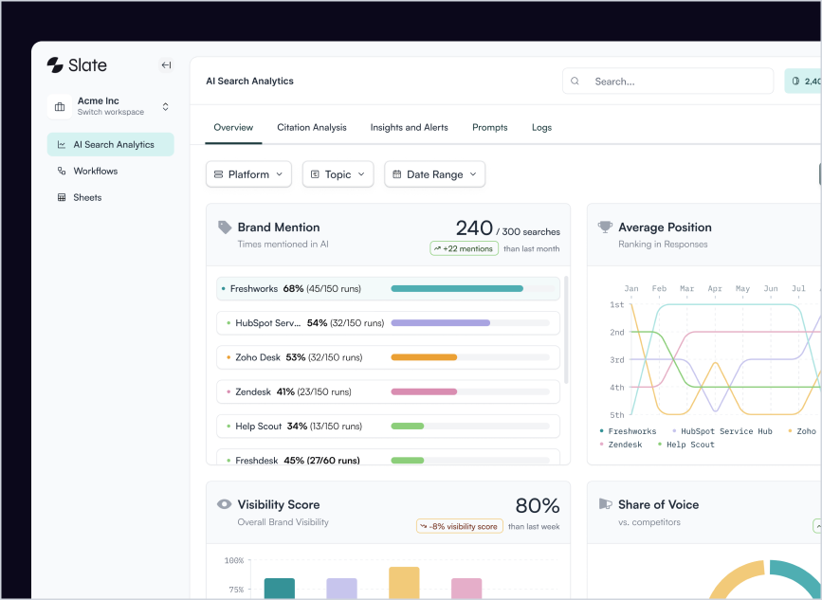Switch to the Prompts tab

coord(489,127)
